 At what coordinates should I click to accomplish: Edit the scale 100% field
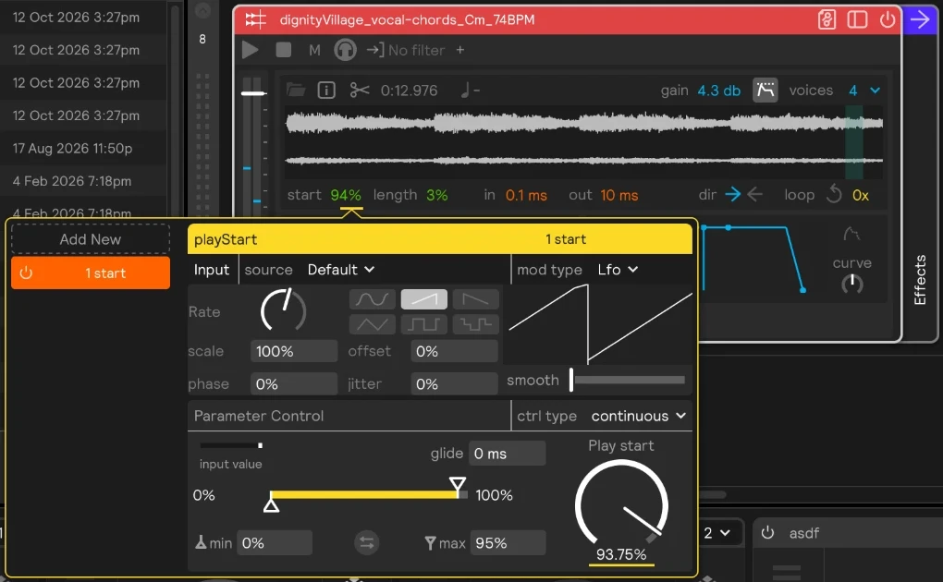point(293,351)
